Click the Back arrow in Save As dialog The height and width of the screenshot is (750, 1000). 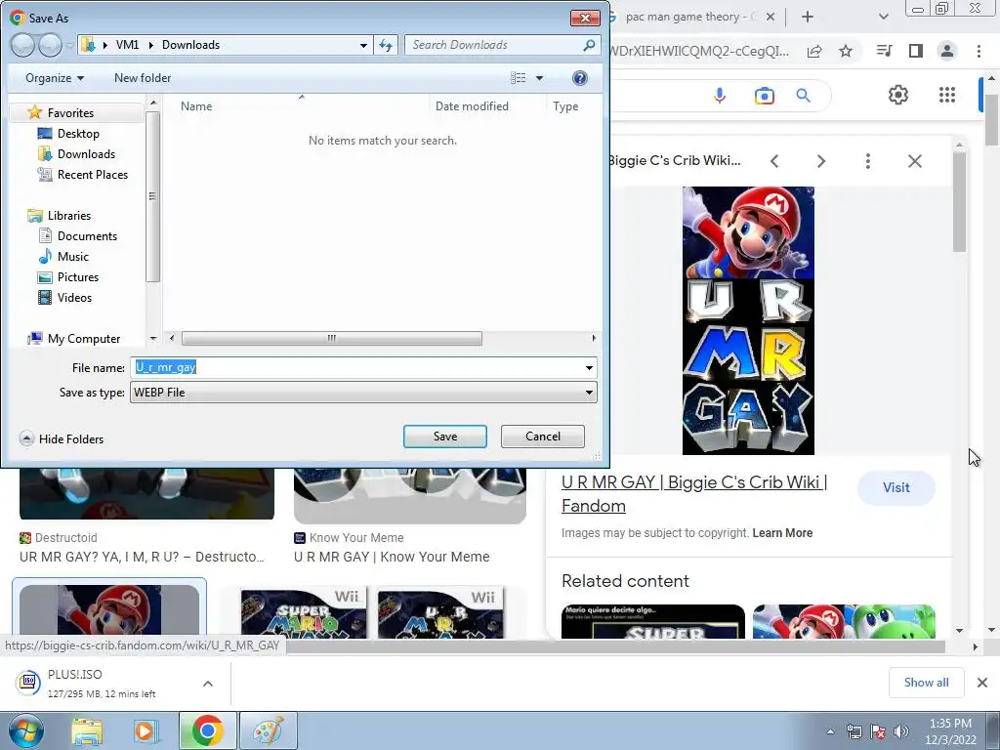pos(22,45)
